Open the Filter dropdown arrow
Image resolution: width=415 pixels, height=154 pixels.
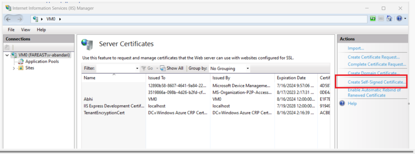pyautogui.click(x=137, y=68)
